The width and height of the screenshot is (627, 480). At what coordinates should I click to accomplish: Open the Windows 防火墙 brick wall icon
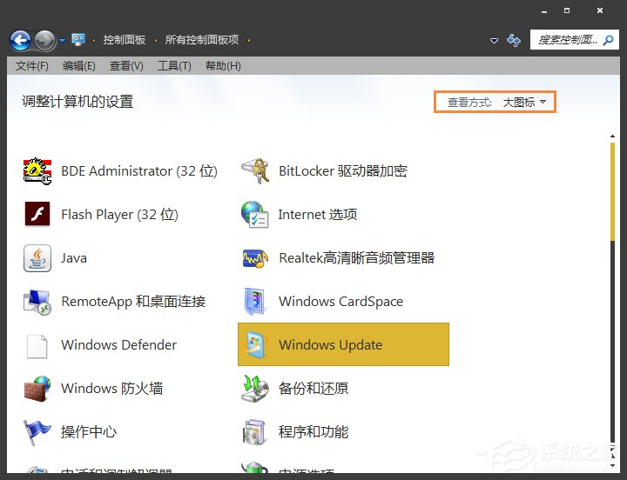[37, 389]
